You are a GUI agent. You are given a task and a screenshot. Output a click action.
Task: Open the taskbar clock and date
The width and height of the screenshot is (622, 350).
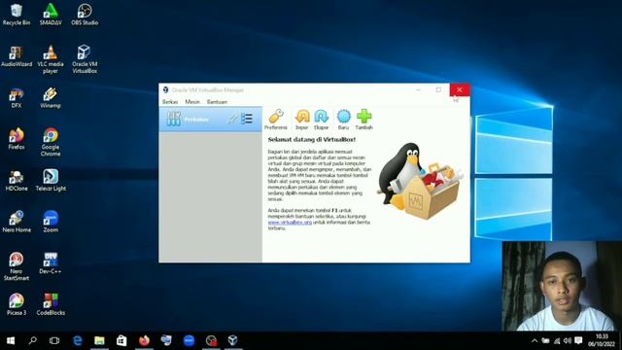[602, 340]
